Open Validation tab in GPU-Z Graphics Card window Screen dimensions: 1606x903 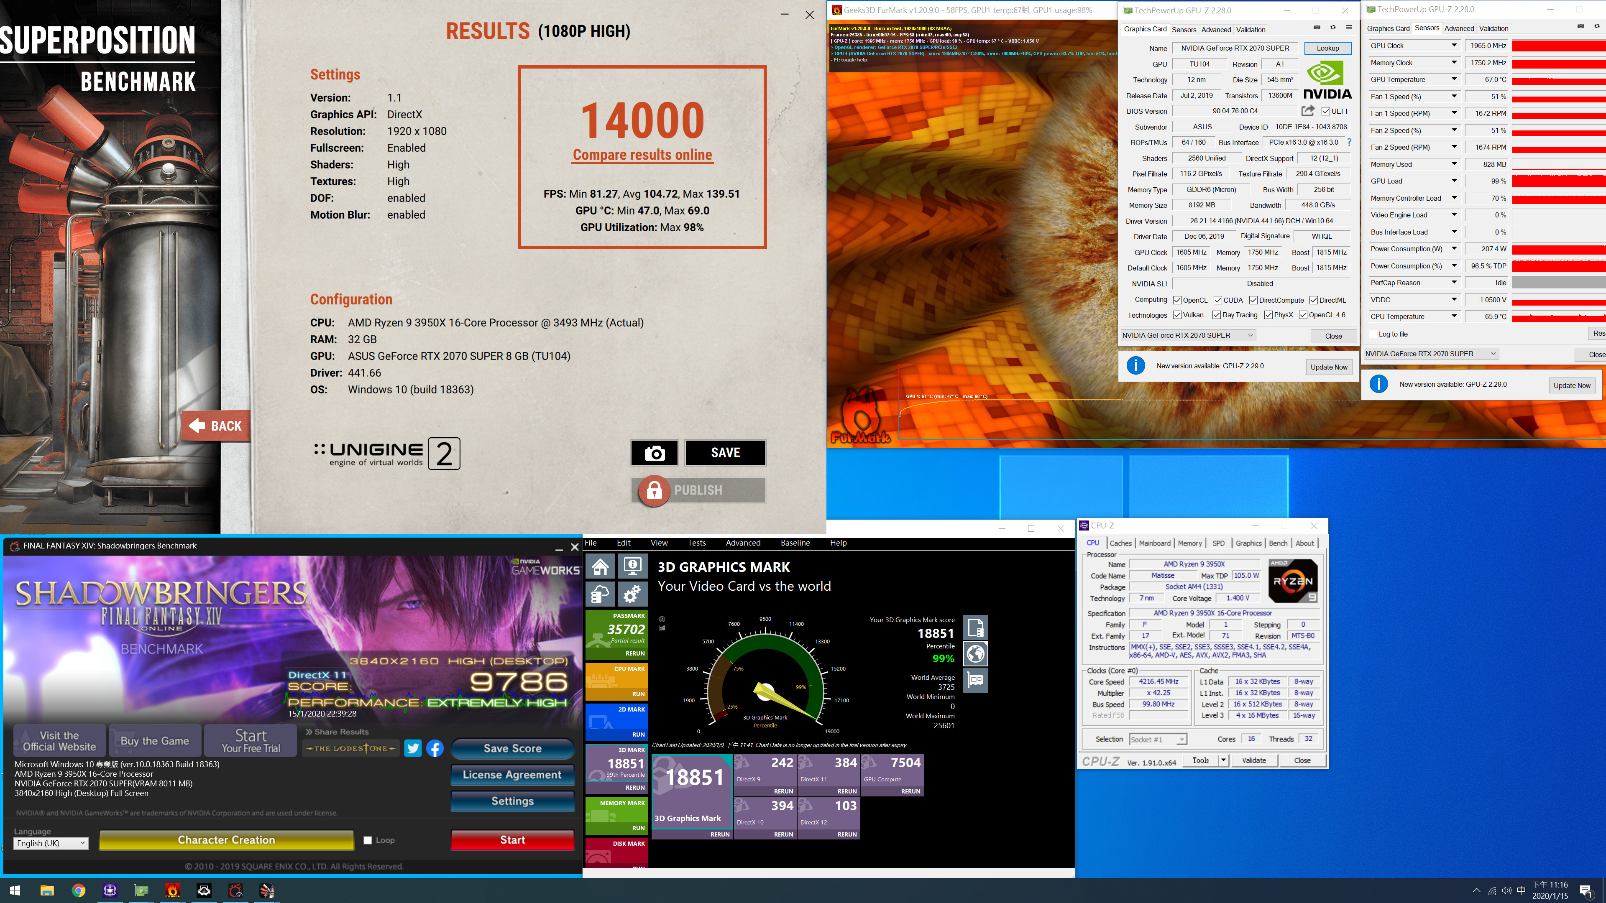pos(1250,29)
